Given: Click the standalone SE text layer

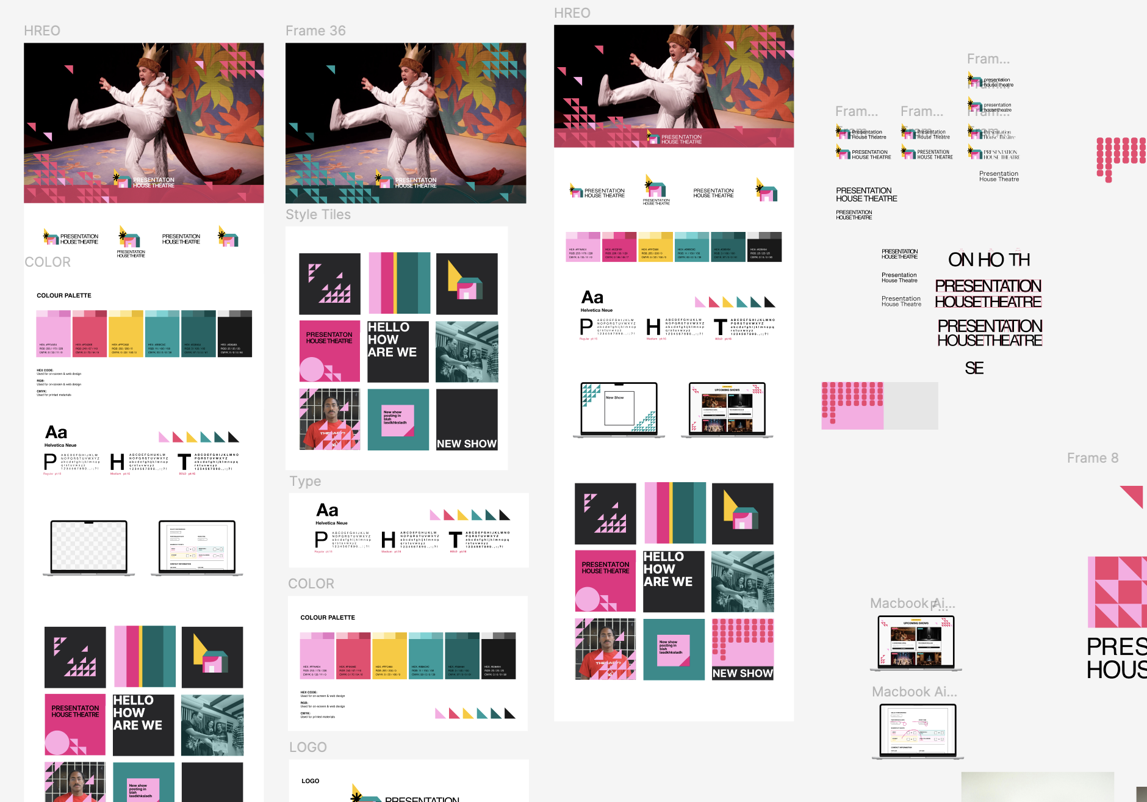Looking at the screenshot, I should 974,368.
